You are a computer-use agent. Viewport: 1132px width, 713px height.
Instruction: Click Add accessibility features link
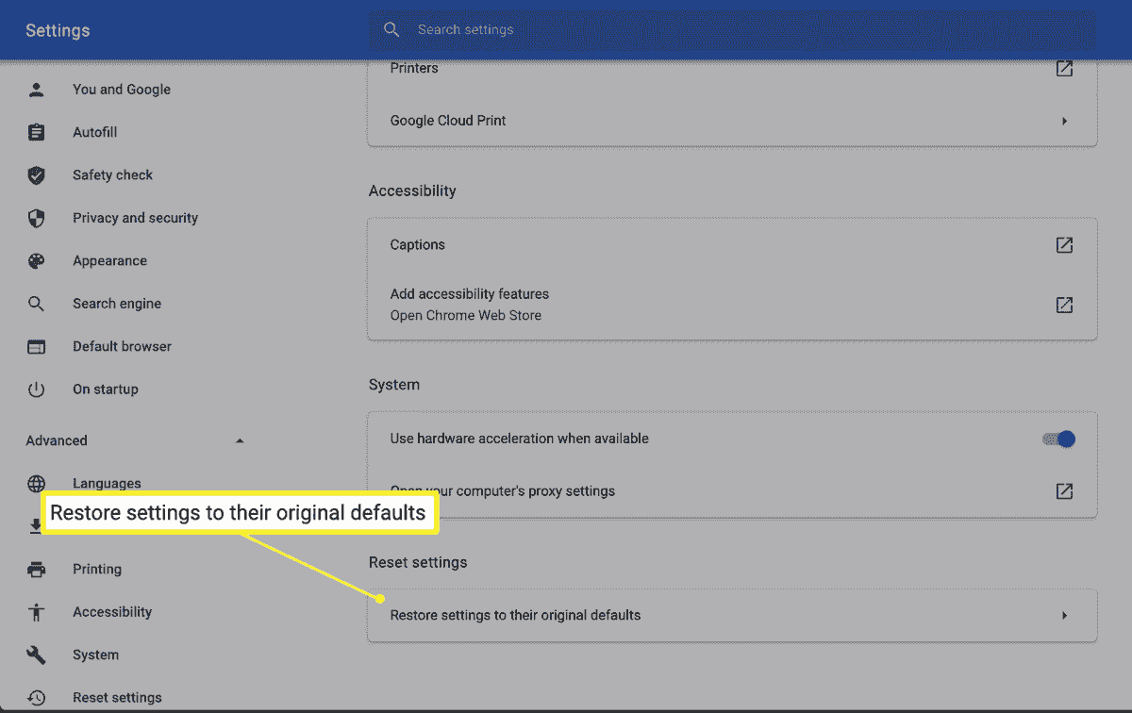(x=470, y=293)
